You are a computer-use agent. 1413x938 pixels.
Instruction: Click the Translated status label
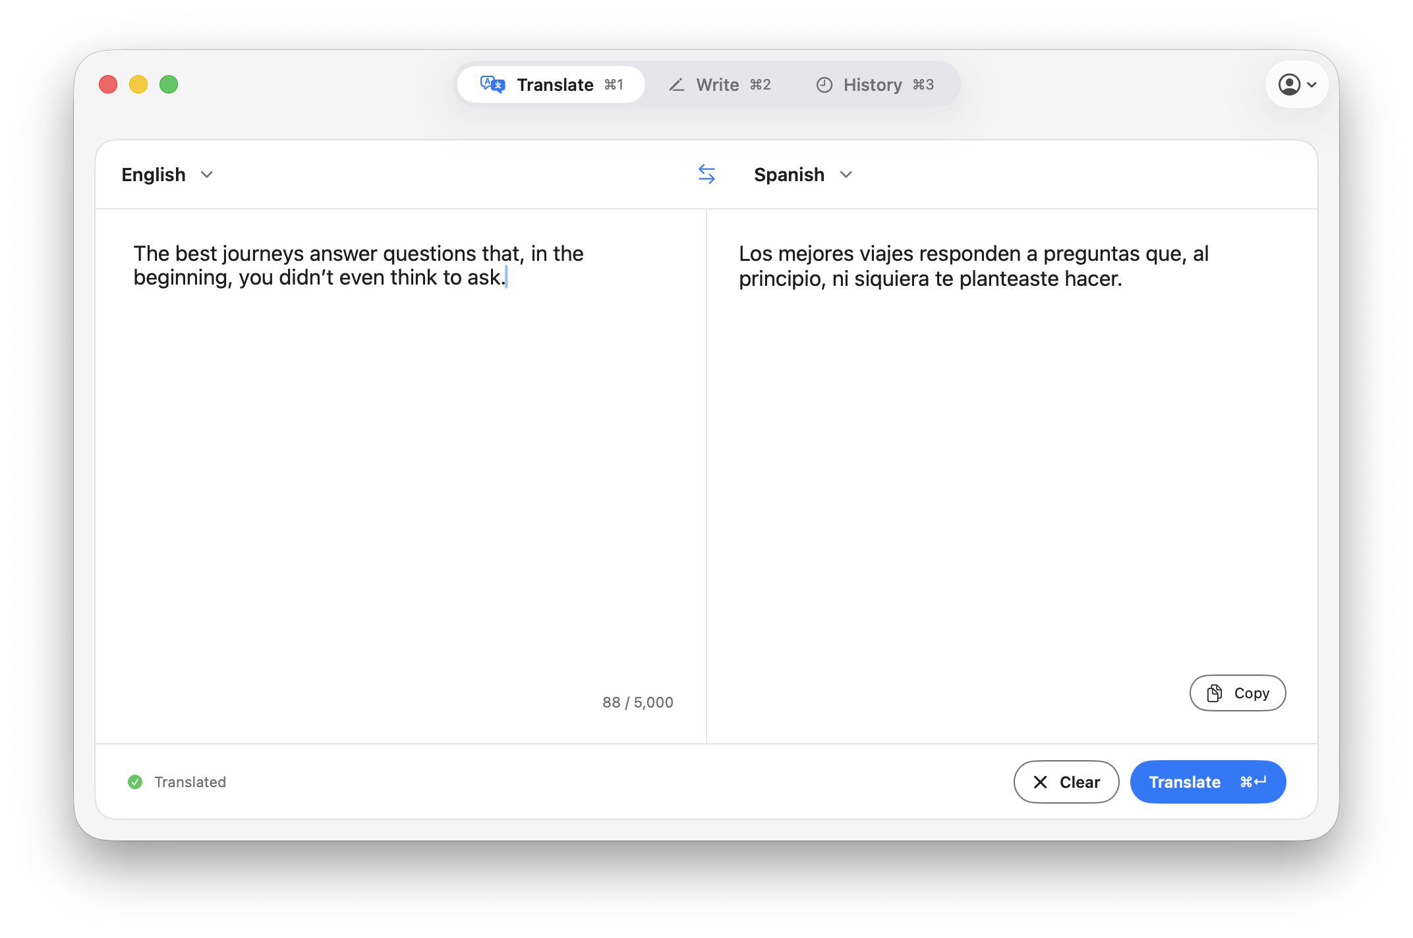190,782
